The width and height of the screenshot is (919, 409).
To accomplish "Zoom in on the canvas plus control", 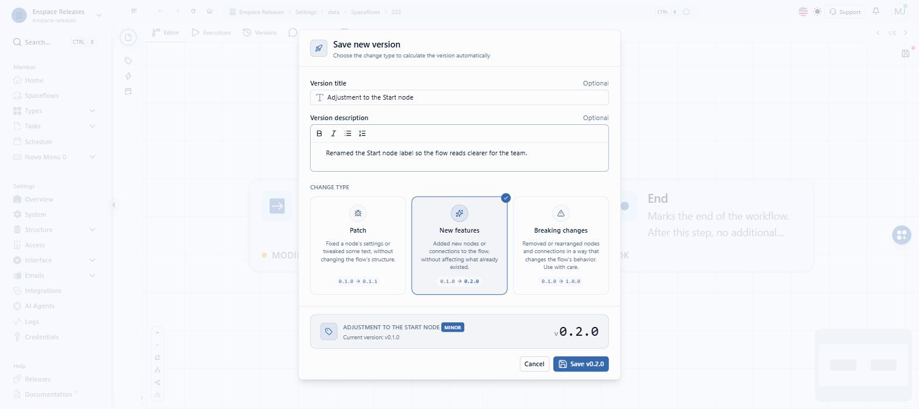I will tap(157, 332).
